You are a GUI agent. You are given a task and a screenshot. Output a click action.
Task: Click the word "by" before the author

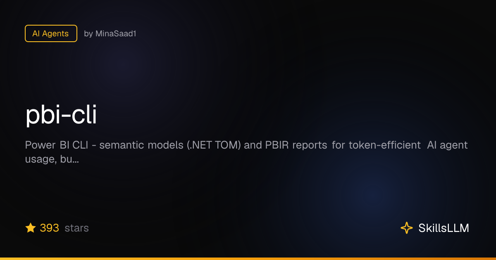(88, 34)
